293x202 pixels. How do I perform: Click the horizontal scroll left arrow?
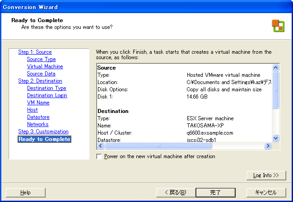pos(101,146)
